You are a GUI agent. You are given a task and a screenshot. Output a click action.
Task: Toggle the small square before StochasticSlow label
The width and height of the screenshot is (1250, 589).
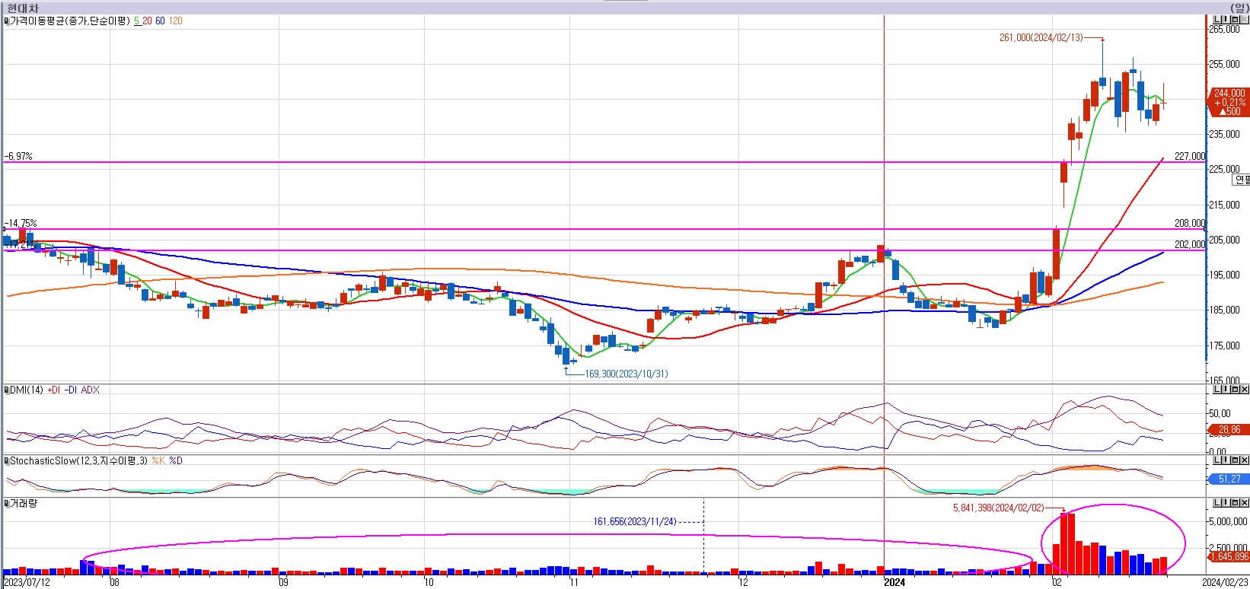pos(6,461)
